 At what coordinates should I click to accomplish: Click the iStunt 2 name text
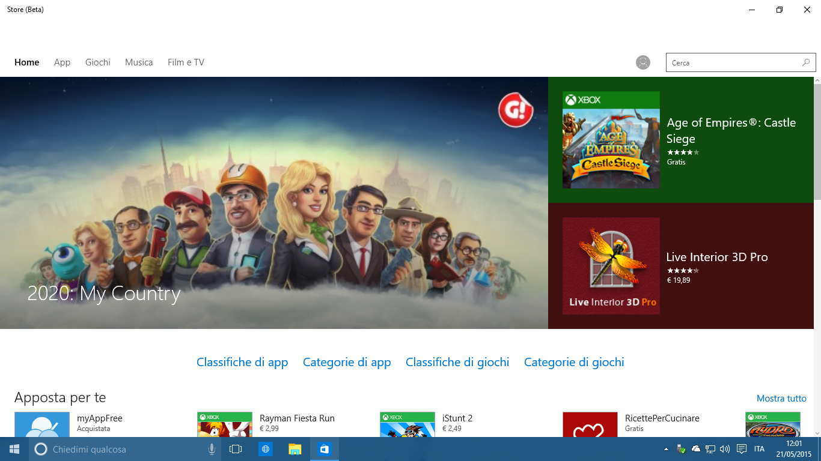pyautogui.click(x=457, y=418)
